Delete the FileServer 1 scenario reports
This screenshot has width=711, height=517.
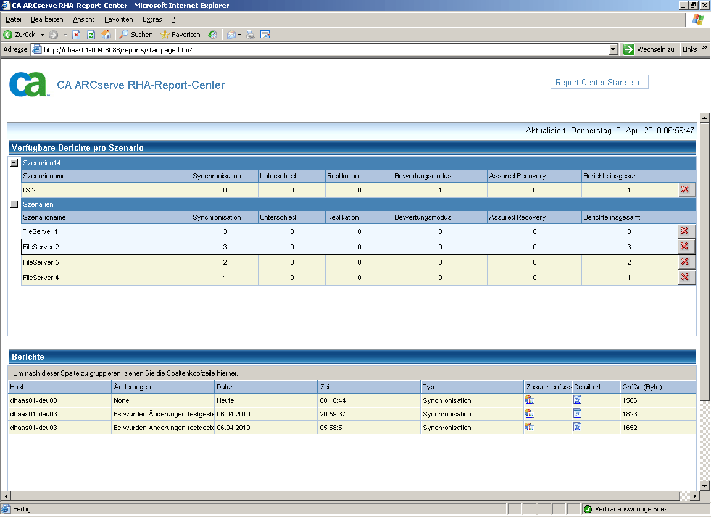(684, 231)
